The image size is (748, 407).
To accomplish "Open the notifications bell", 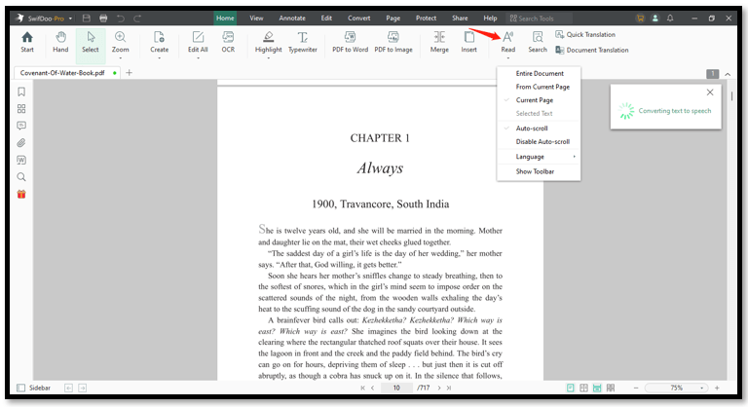I will [x=670, y=18].
